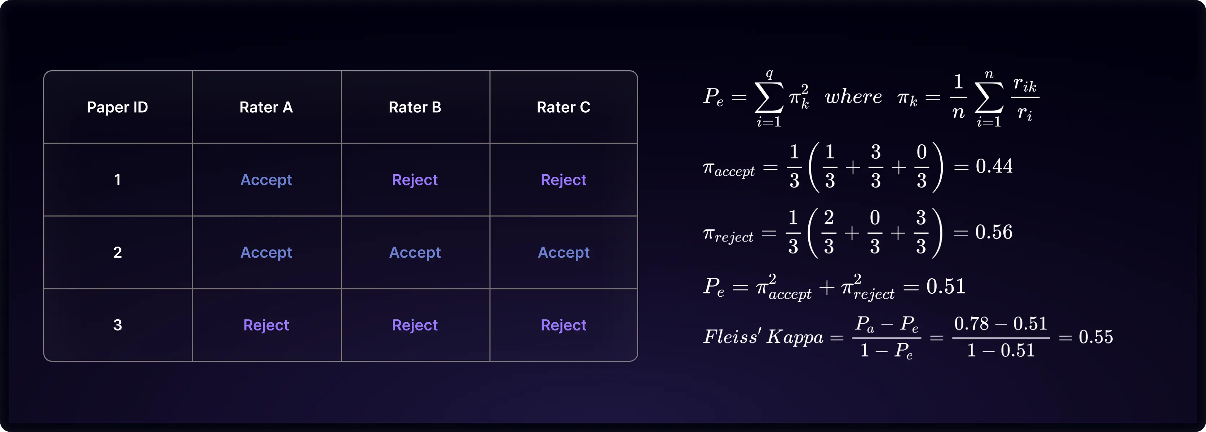Click paper ID 3 cell
Viewport: 1206px width, 432px height.
tap(118, 325)
